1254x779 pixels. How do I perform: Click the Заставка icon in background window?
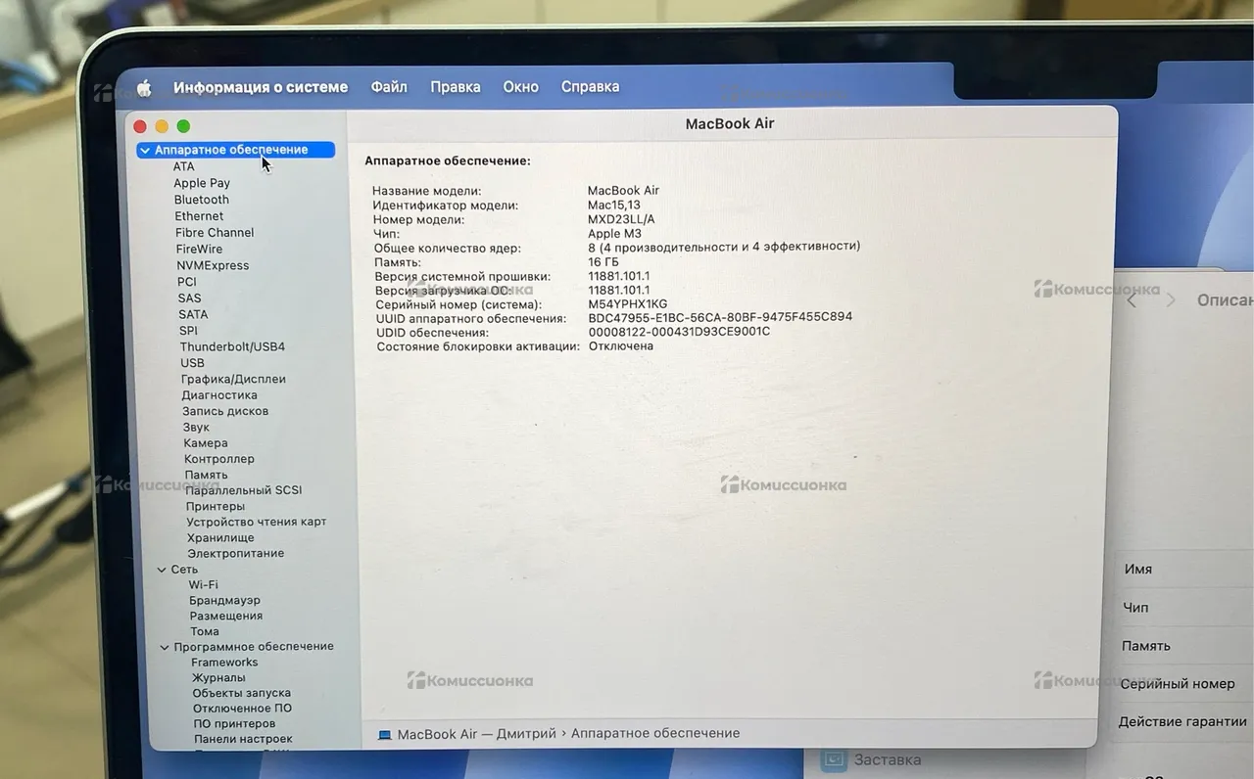pos(834,759)
